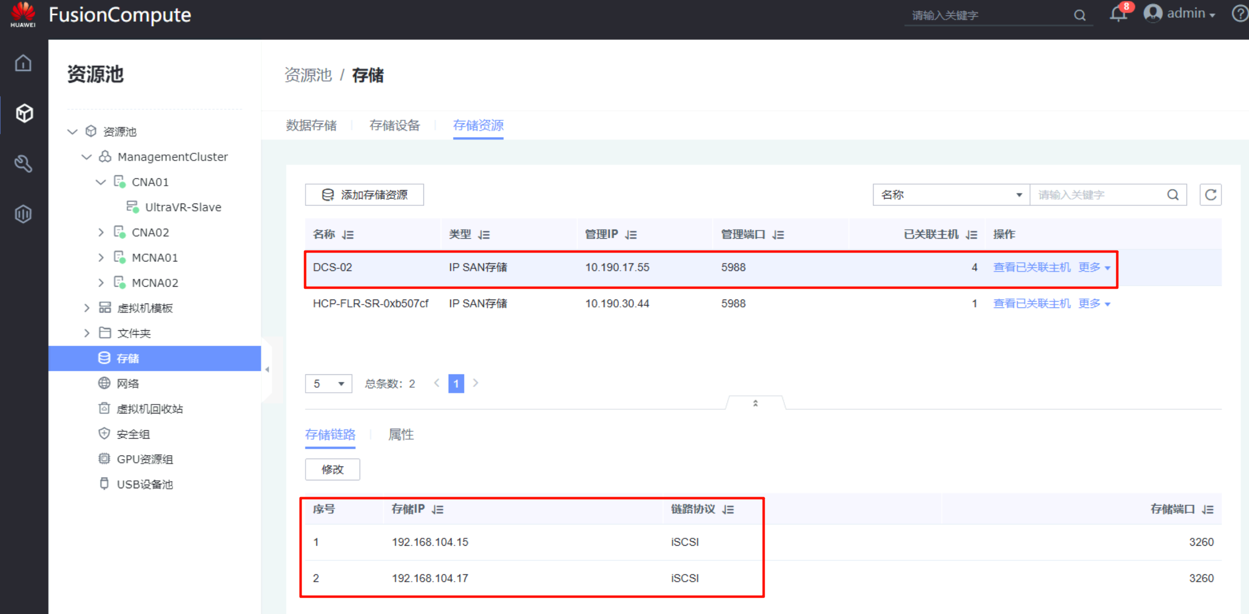The width and height of the screenshot is (1249, 614).
Task: Expand the CNA02 tree node
Action: point(101,232)
